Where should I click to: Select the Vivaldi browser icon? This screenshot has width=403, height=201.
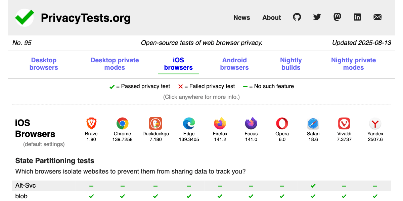[344, 123]
